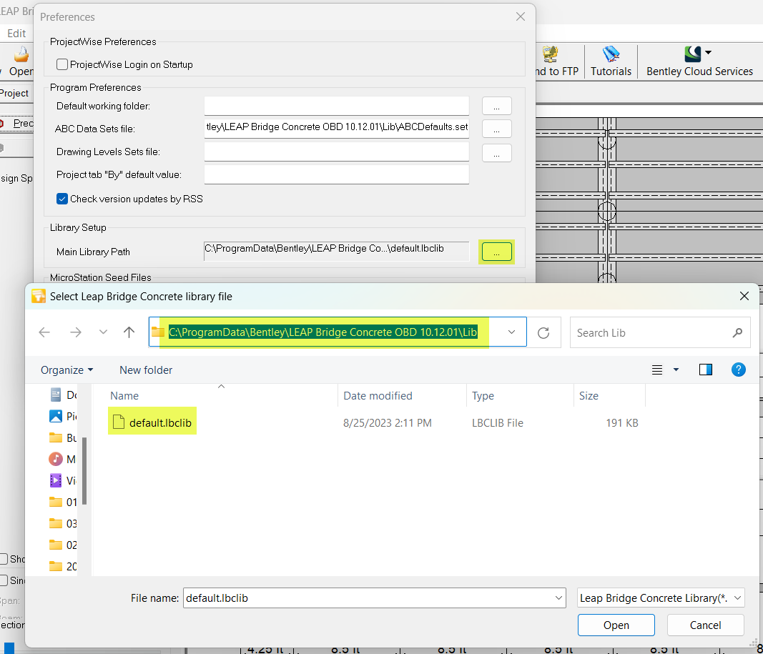
Task: Expand address bar path history dropdown
Action: pyautogui.click(x=512, y=332)
